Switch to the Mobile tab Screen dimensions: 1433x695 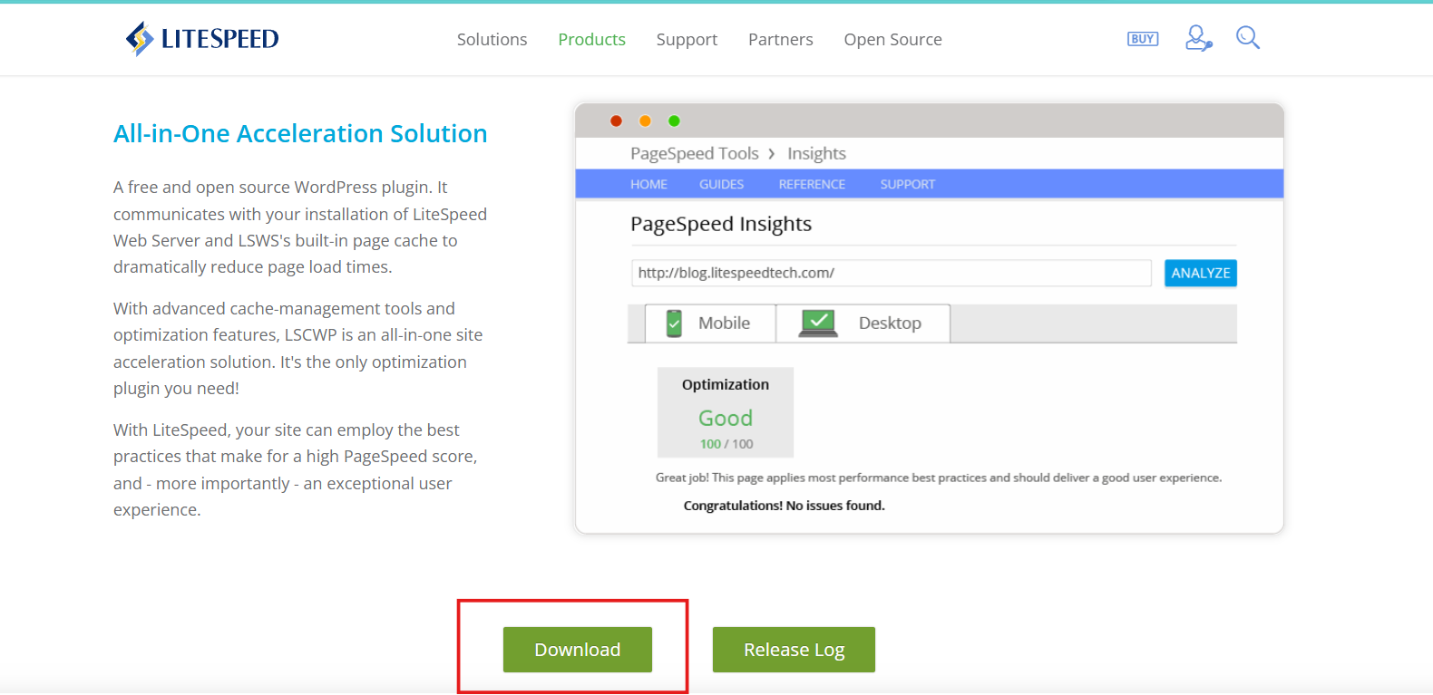point(710,323)
